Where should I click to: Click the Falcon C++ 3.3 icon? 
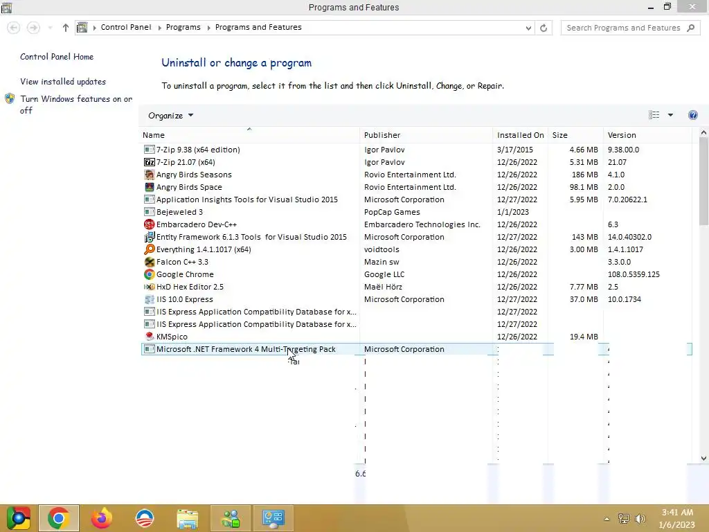click(x=150, y=262)
